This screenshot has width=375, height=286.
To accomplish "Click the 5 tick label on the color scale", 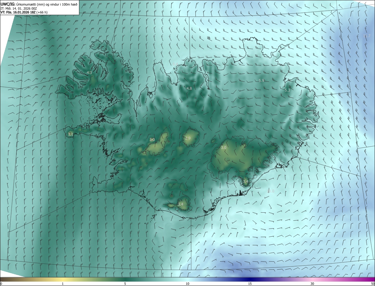I will (x=125, y=284).
